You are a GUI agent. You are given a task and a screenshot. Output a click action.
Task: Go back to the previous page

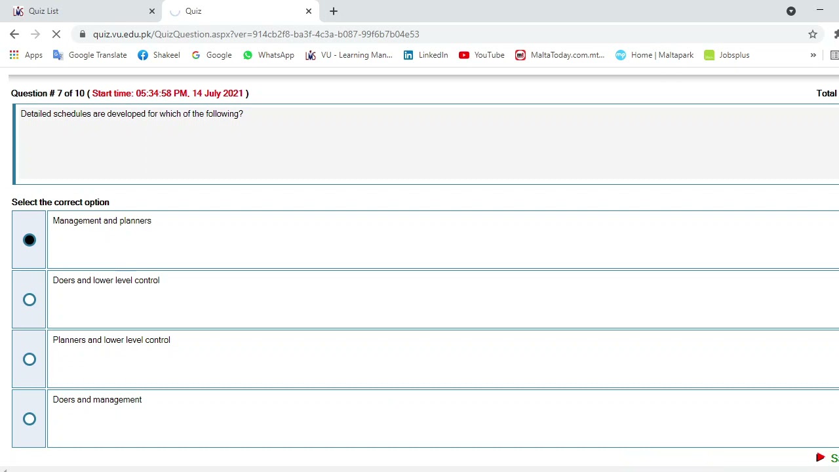tap(14, 34)
